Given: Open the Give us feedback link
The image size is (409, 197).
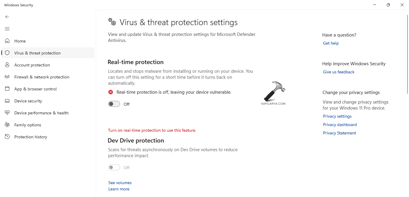Looking at the screenshot, I should (338, 72).
